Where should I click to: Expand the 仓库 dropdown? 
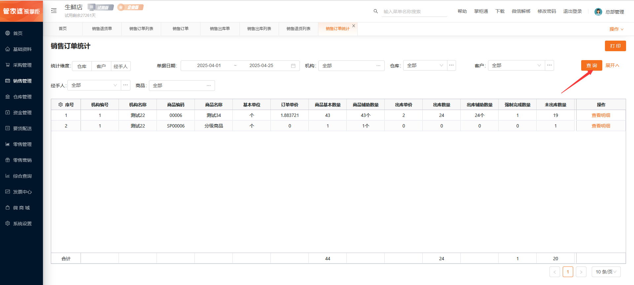pos(425,65)
